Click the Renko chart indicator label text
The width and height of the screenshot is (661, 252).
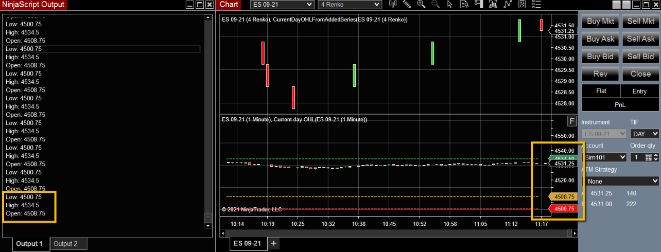[x=315, y=20]
